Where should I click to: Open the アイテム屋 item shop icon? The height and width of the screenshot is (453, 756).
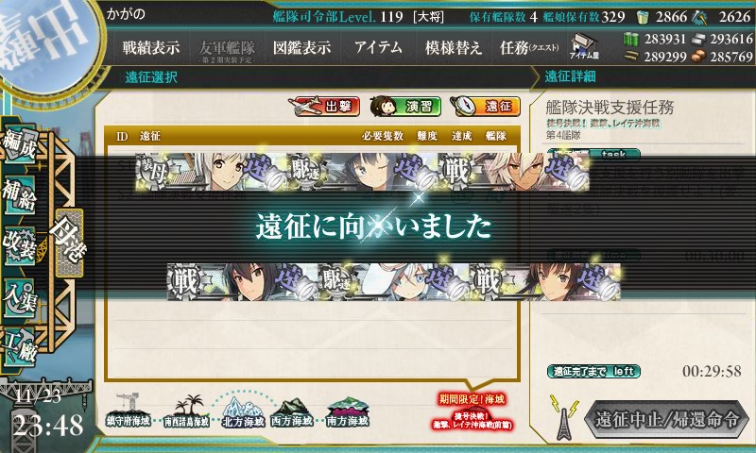coord(584,46)
